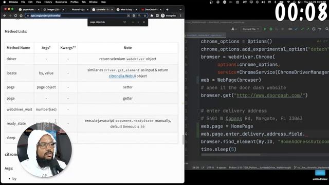Debug the current file in PyCharm
Viewport: 329px width, 185px height.
[x=271, y=29]
